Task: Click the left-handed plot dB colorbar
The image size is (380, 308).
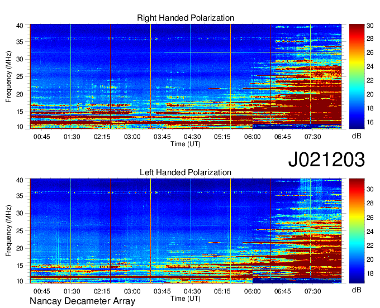Action: coord(357,231)
